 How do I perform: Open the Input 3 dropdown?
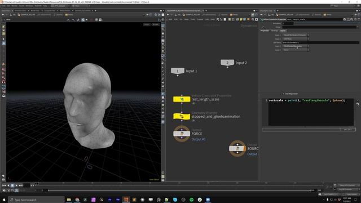point(296,46)
